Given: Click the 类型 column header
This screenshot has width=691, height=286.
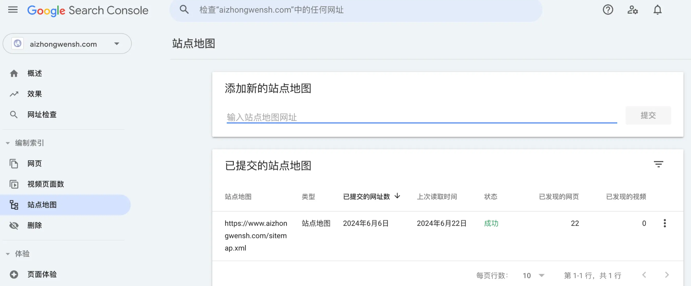Looking at the screenshot, I should point(308,197).
